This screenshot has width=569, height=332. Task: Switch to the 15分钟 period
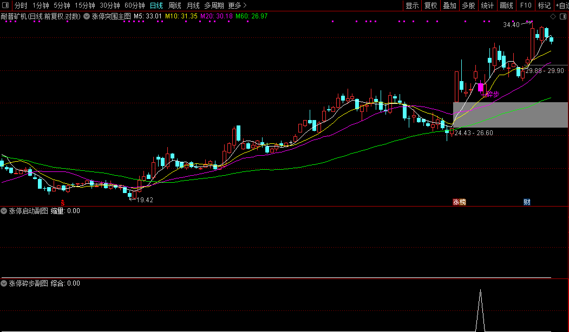(x=85, y=5)
